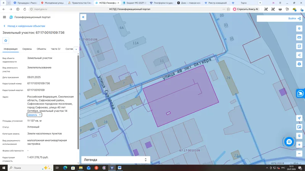Open the map layers tool
305x171 pixels.
point(299,28)
